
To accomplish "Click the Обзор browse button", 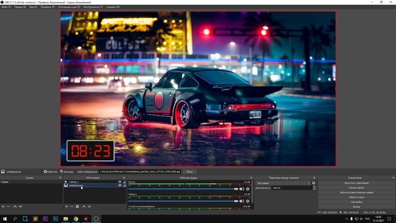I will (189, 172).
